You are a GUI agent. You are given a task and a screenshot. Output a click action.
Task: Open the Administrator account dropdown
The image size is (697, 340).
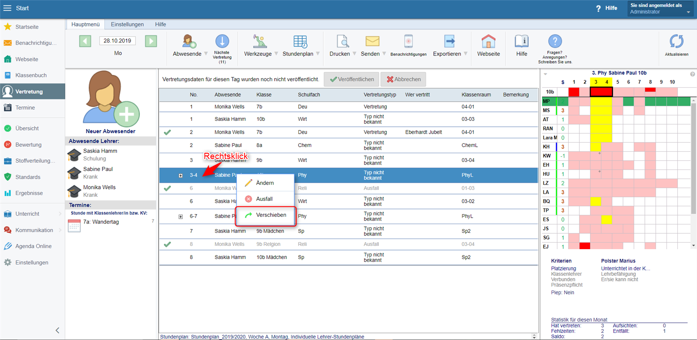coord(688,12)
